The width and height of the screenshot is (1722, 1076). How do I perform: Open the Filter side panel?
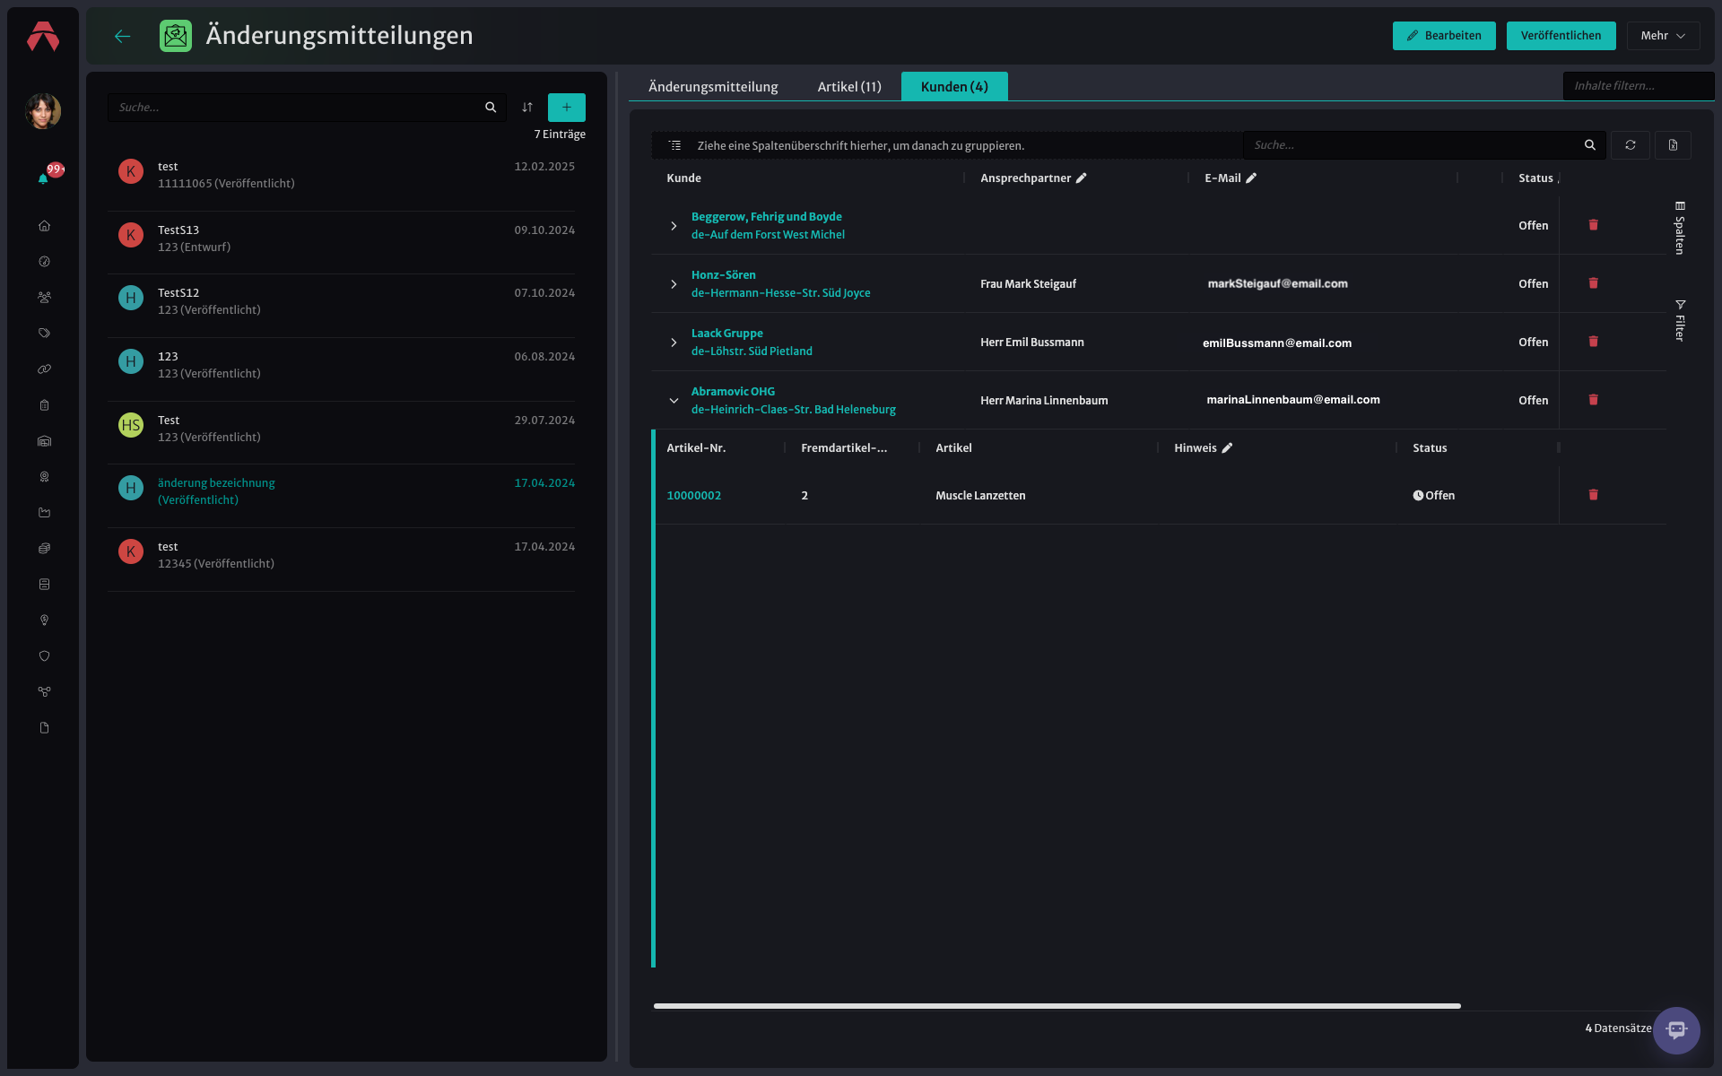[x=1680, y=320]
